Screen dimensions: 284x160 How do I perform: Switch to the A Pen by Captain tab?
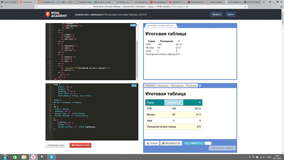[x=252, y=2]
